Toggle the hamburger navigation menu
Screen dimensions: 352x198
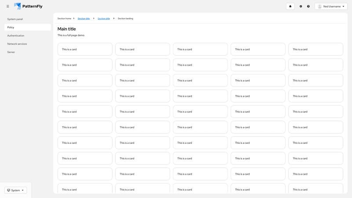click(7, 6)
